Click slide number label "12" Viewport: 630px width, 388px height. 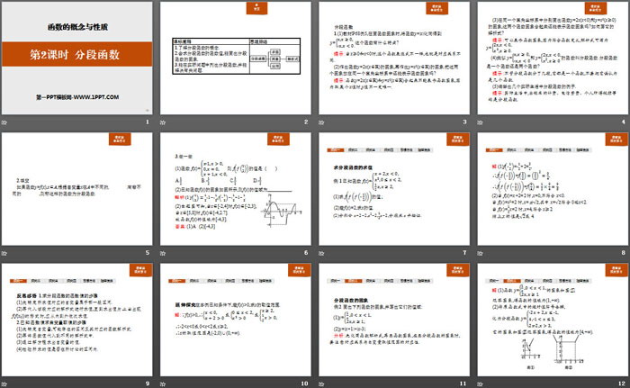[x=622, y=383]
